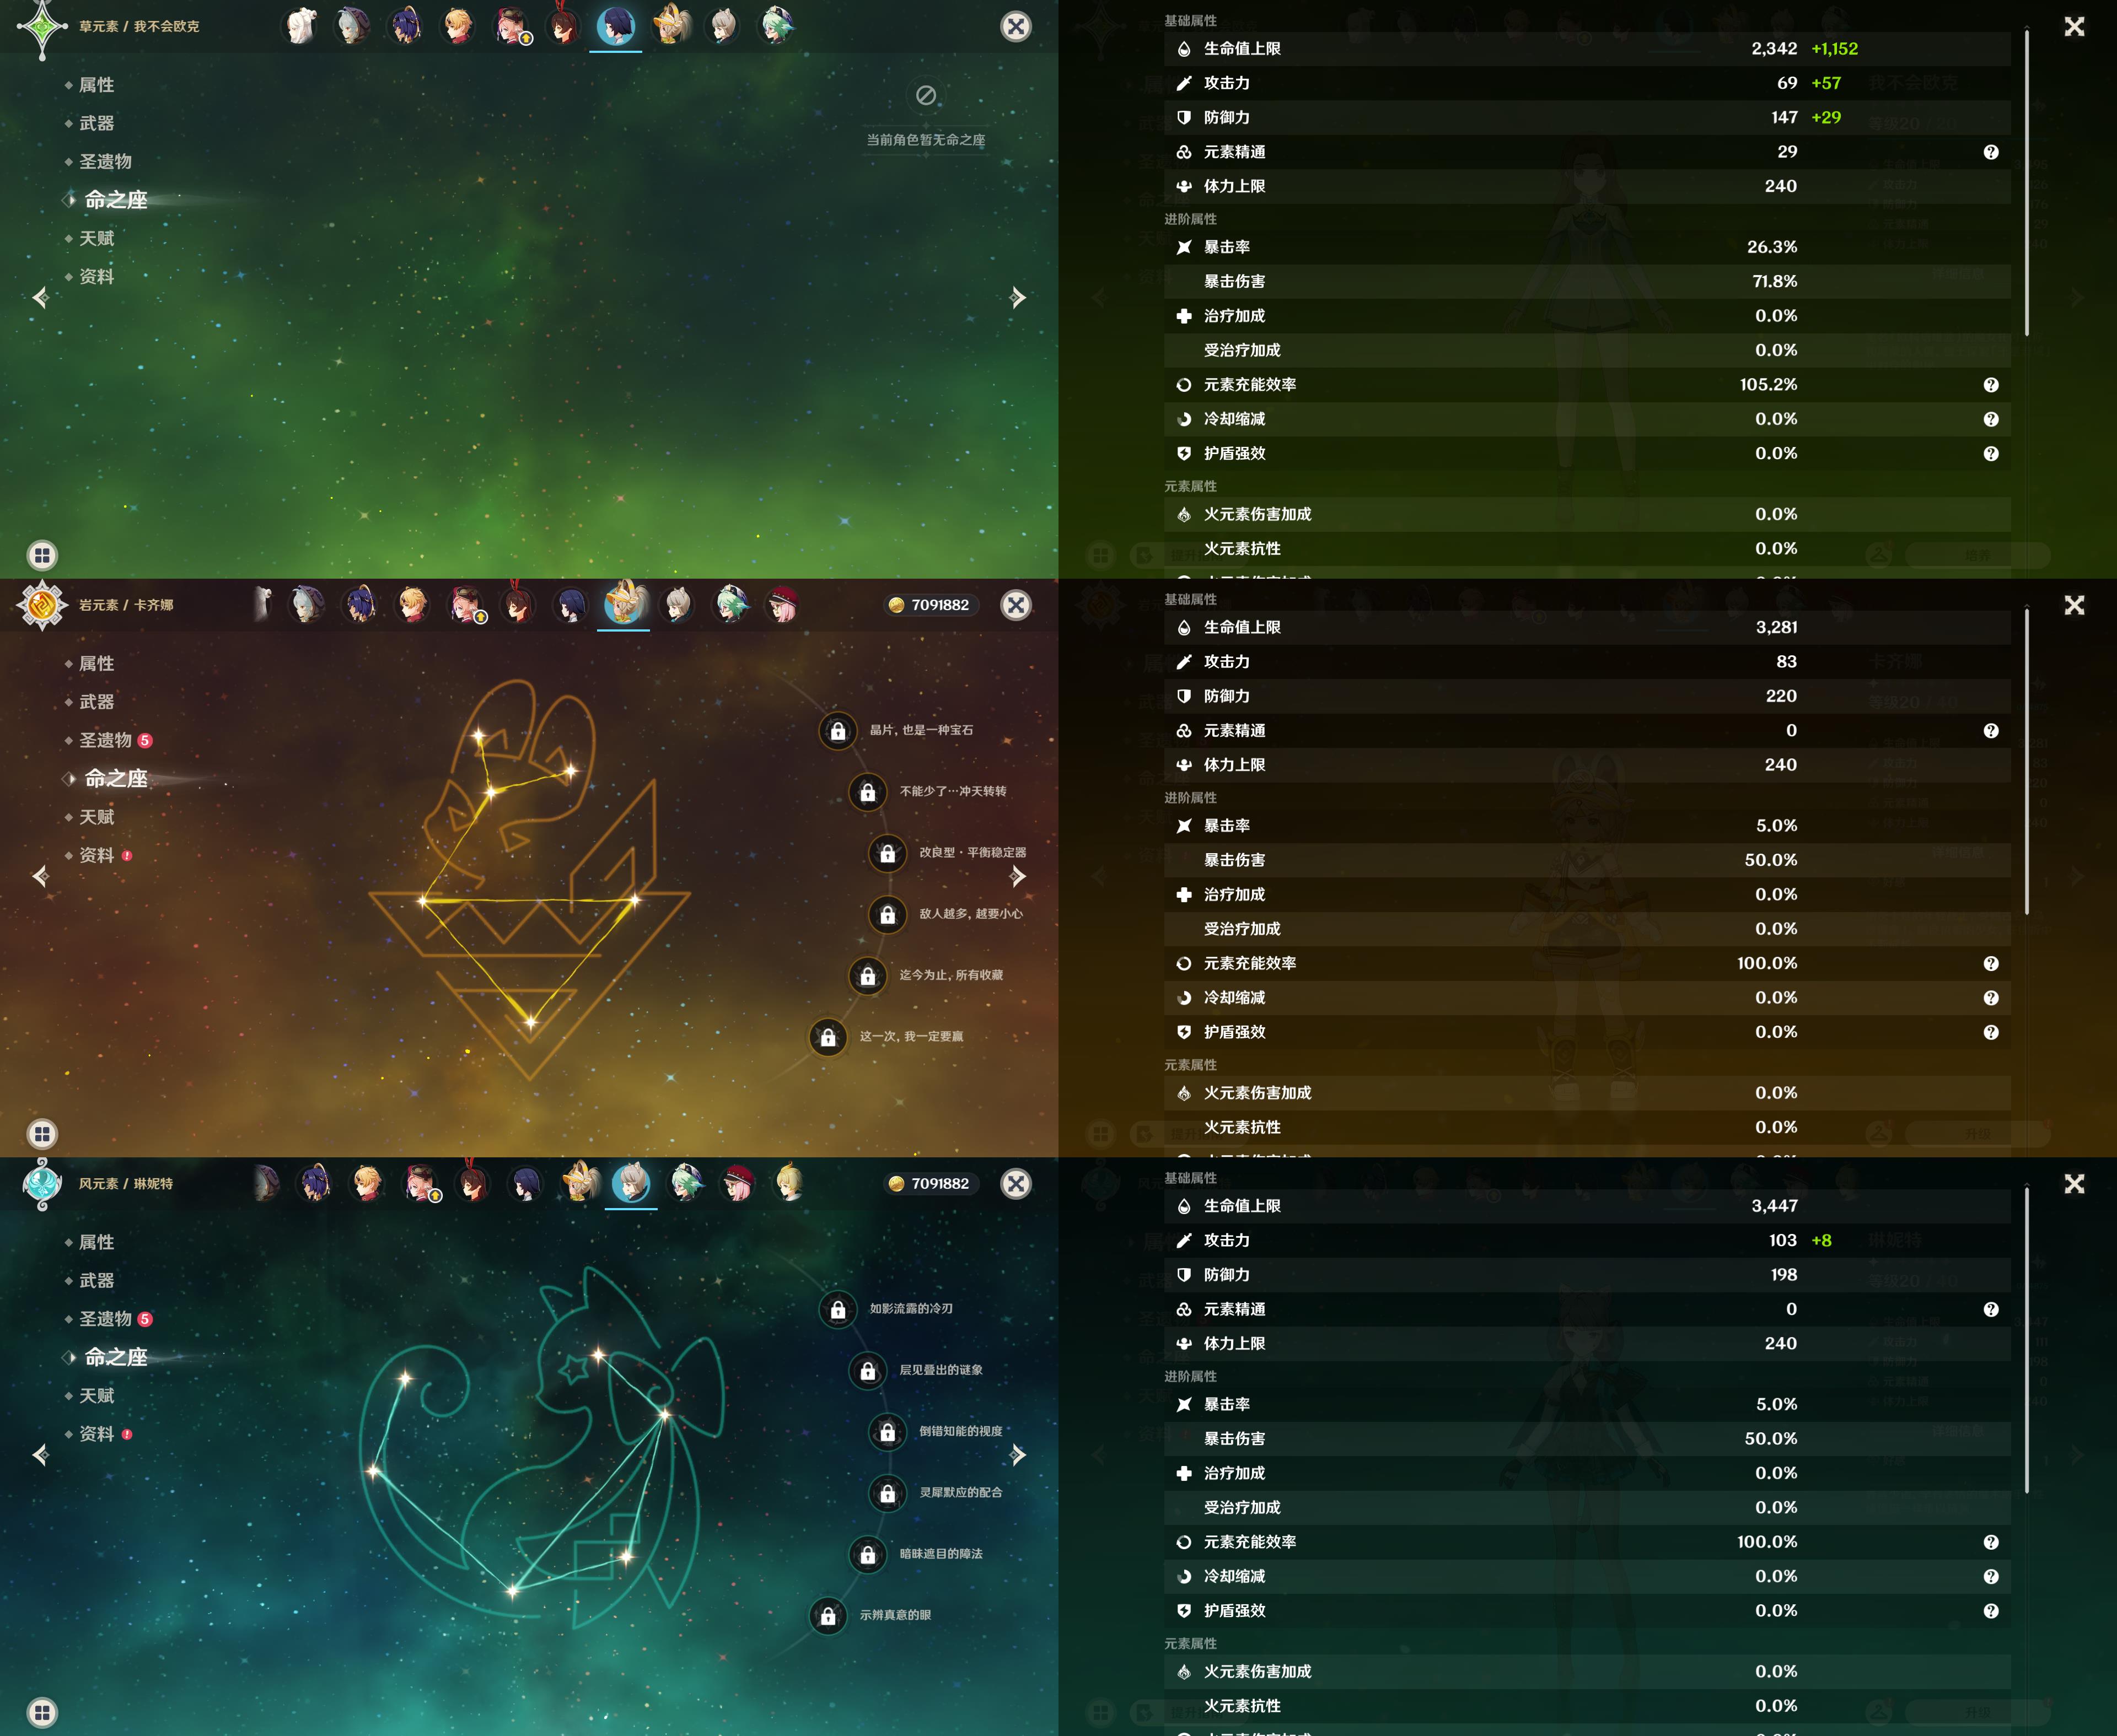2117x1736 pixels.
Task: Click the lock icon beside 这一次，我一定要赢
Action: point(829,1037)
